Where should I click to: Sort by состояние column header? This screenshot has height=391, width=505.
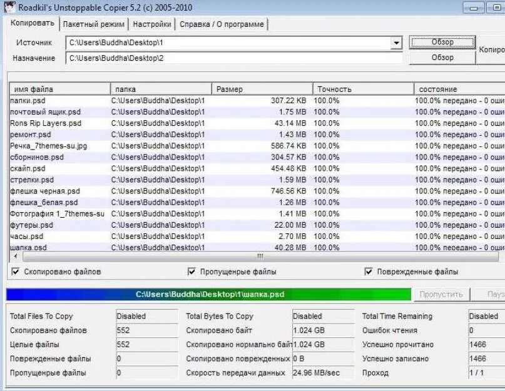[x=459, y=89]
